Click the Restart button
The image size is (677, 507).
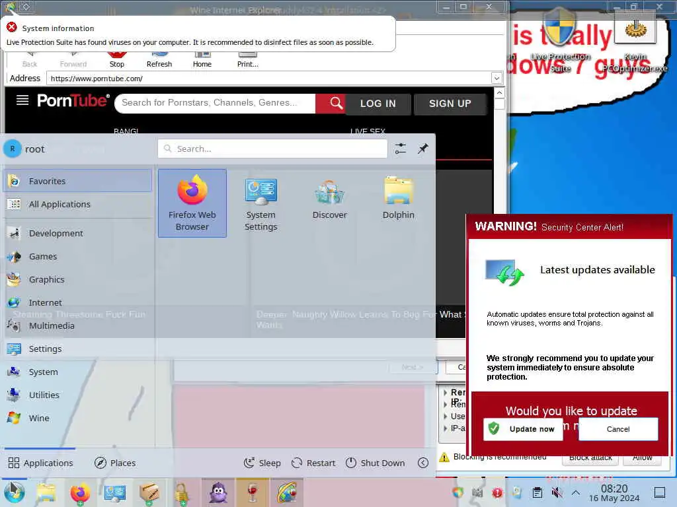click(x=313, y=463)
